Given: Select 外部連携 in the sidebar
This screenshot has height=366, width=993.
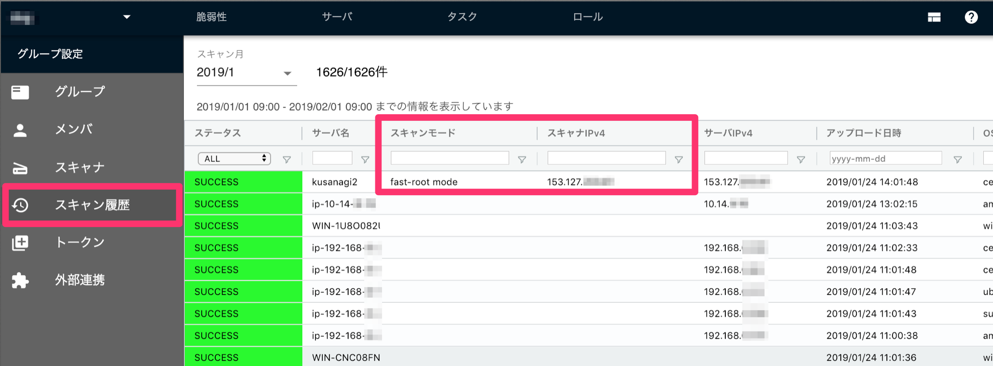Looking at the screenshot, I should (80, 280).
